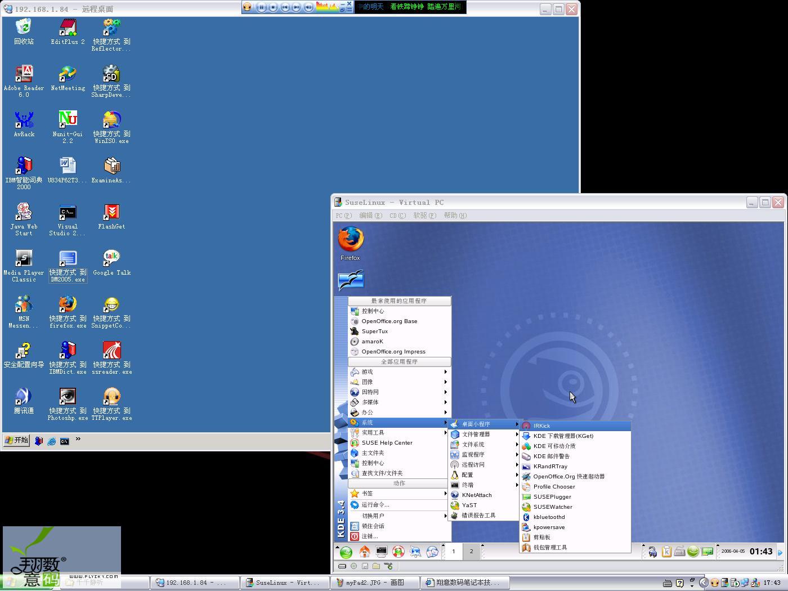
Task: Expand the 办公 submenu in K menu
Action: point(399,413)
